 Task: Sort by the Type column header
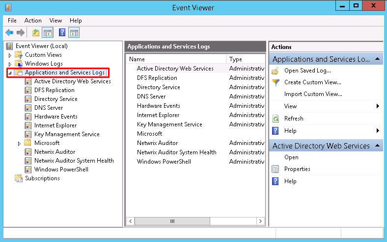tap(246, 59)
